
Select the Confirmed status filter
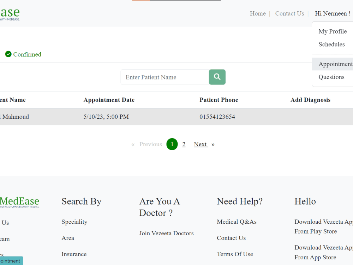click(23, 54)
